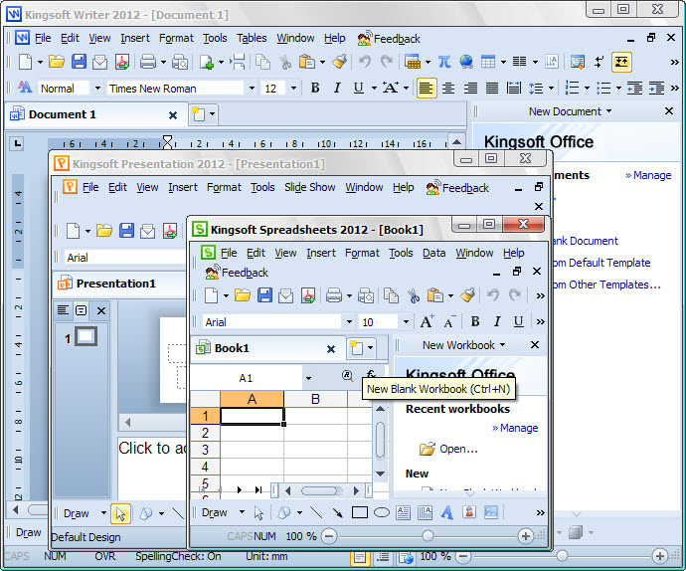Click Undo arrow in Writer toolbar
Screen dimensions: 686x571
point(364,62)
